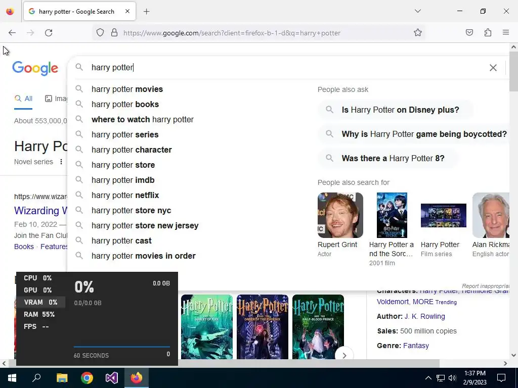Open the Books sitelink
Viewport: 518px width, 388px height.
point(24,247)
